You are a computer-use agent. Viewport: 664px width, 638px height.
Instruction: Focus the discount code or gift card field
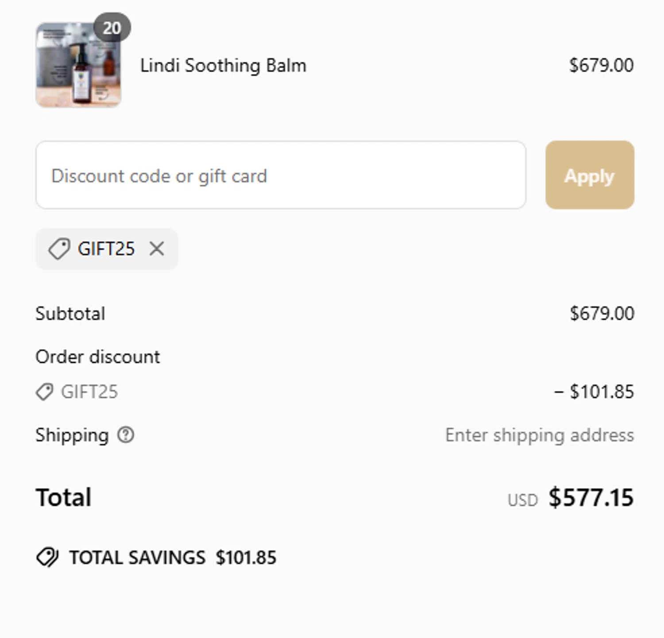coord(281,175)
